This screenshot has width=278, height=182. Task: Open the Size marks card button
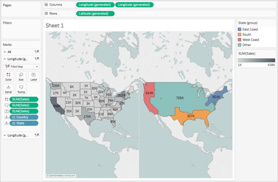pyautogui.click(x=21, y=76)
